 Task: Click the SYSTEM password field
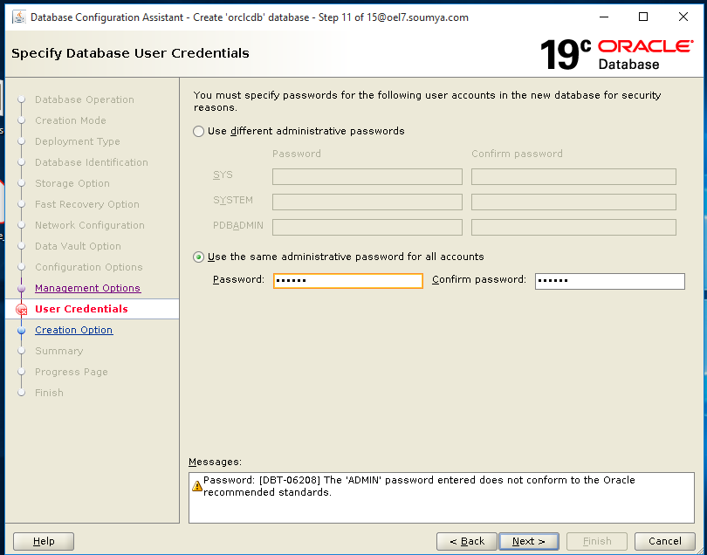367,202
